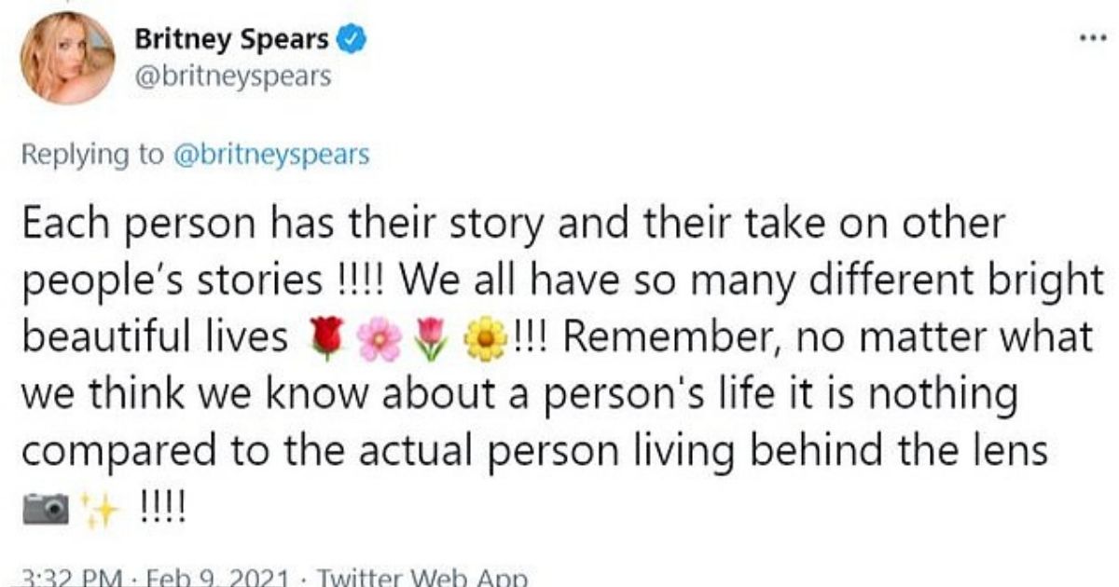This screenshot has width=1119, height=587.
Task: Click the word "Remember" in the tweet
Action: (x=655, y=341)
